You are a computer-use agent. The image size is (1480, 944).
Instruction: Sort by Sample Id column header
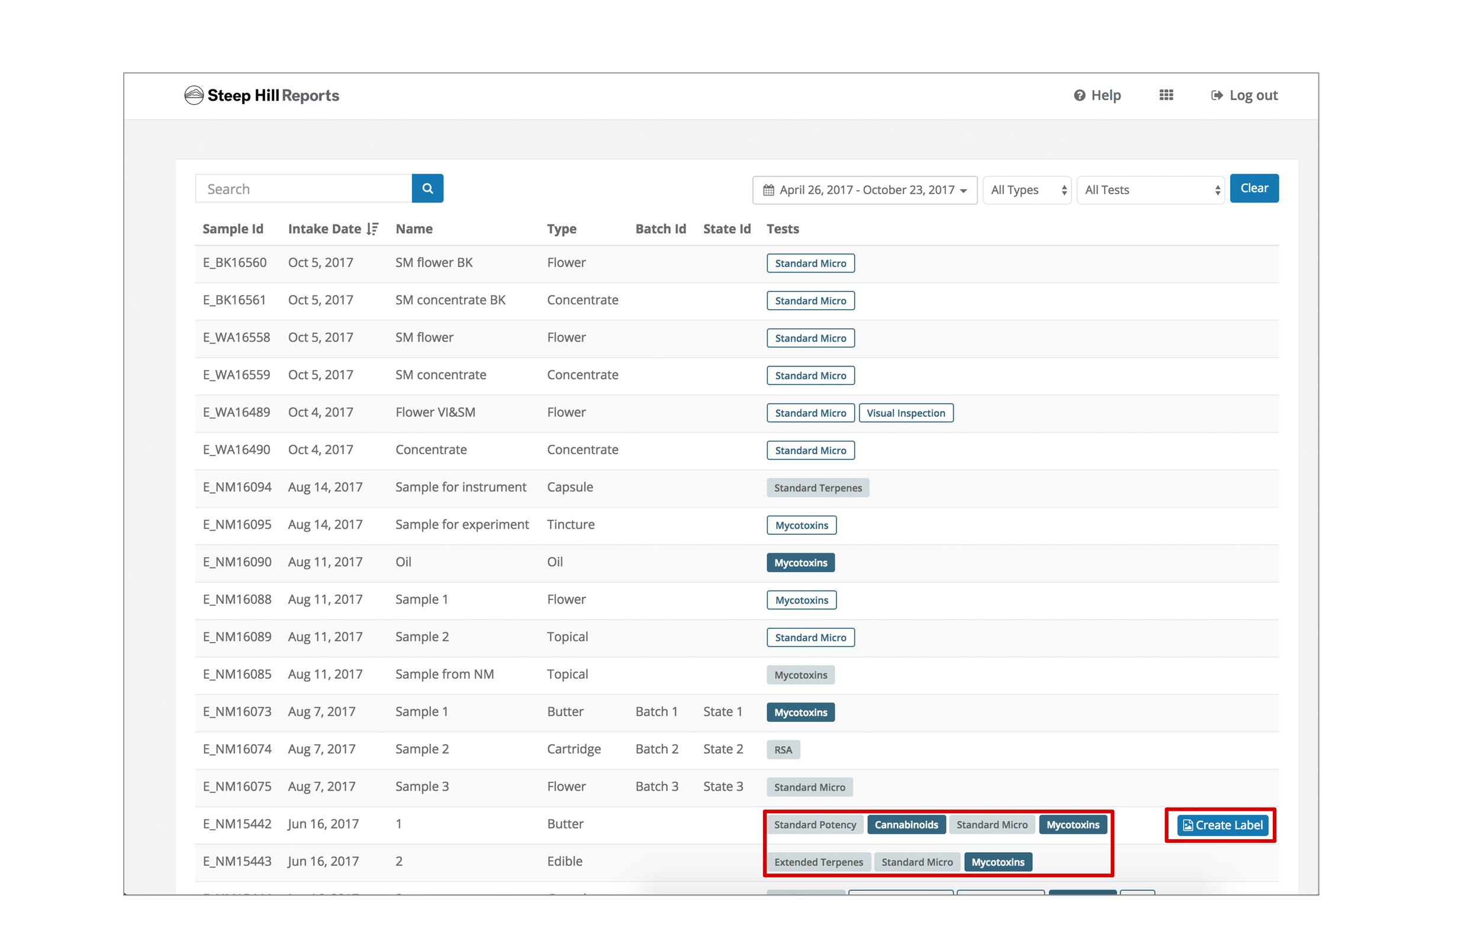pos(233,229)
